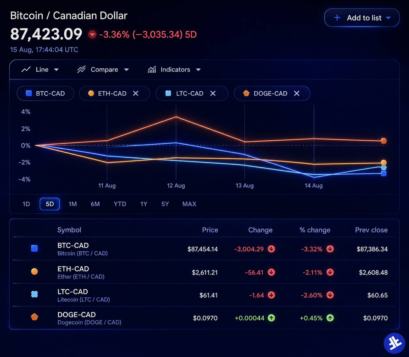Image resolution: width=409 pixels, height=357 pixels.
Task: Click the Compare arrows icon
Action: [x=81, y=69]
